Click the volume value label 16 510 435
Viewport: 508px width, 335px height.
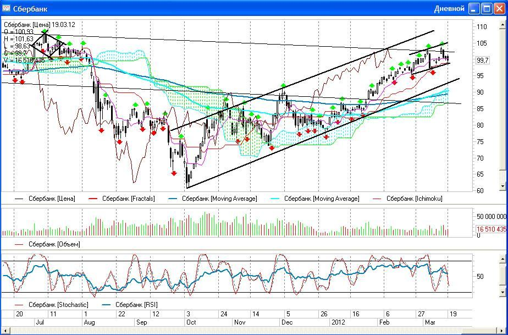[491, 229]
